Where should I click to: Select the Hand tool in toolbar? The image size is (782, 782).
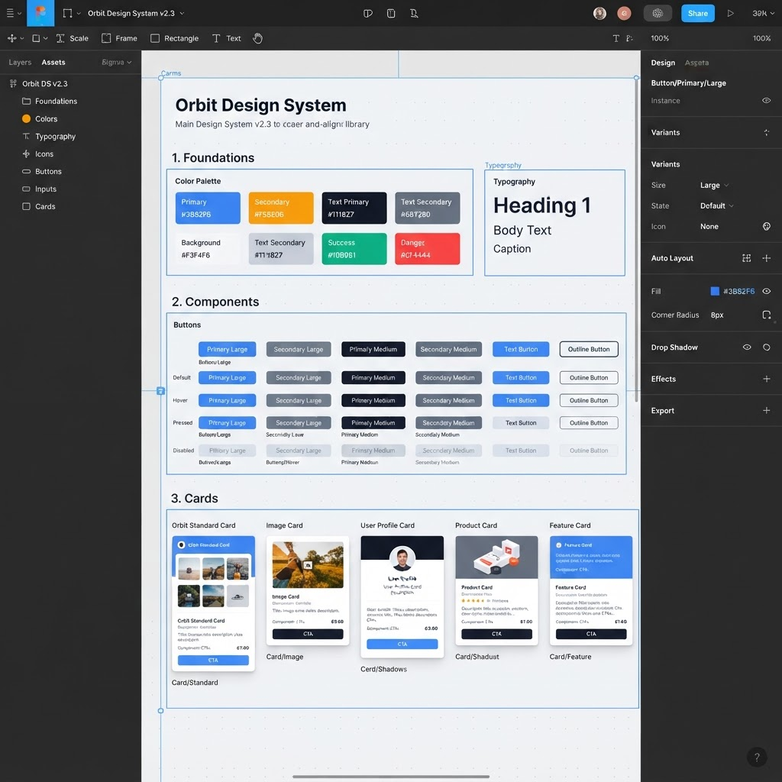click(257, 38)
